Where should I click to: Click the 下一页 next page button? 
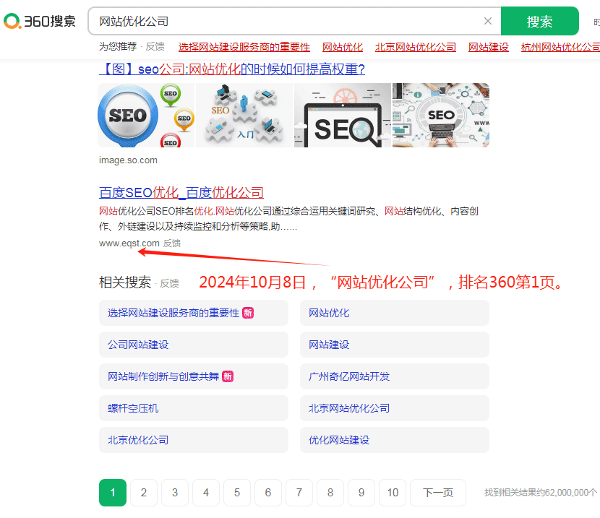tap(437, 493)
